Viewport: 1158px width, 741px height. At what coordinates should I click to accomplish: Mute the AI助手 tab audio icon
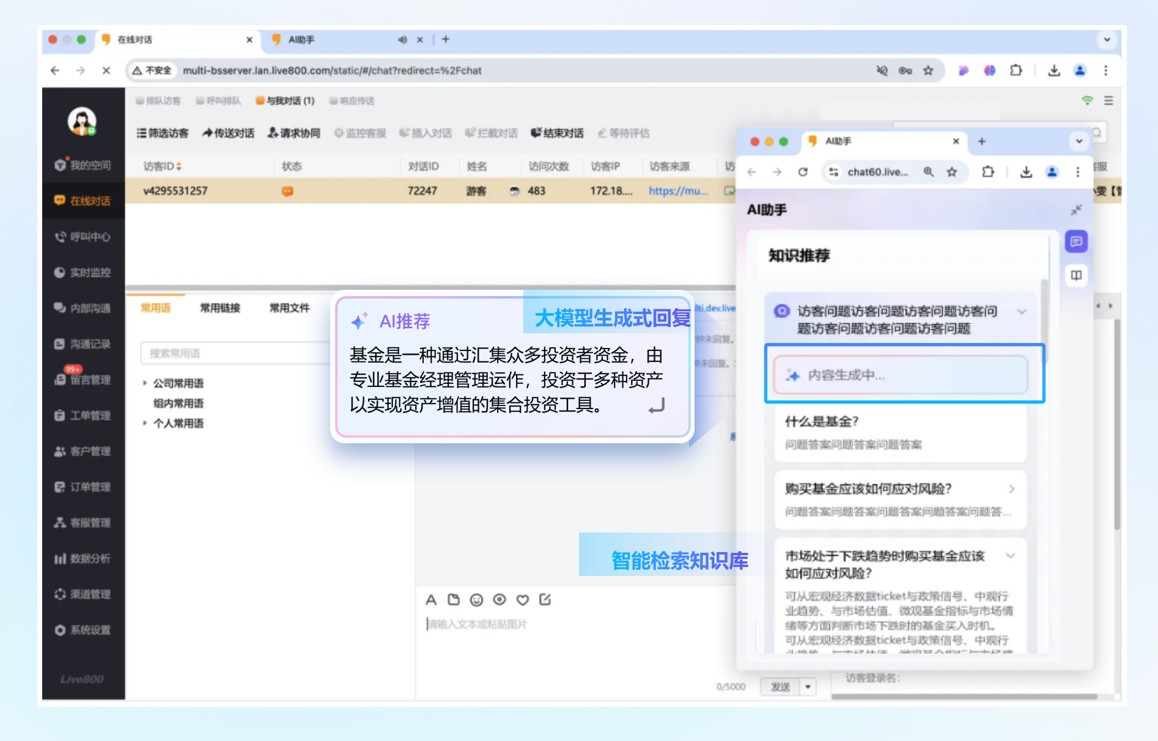402,40
